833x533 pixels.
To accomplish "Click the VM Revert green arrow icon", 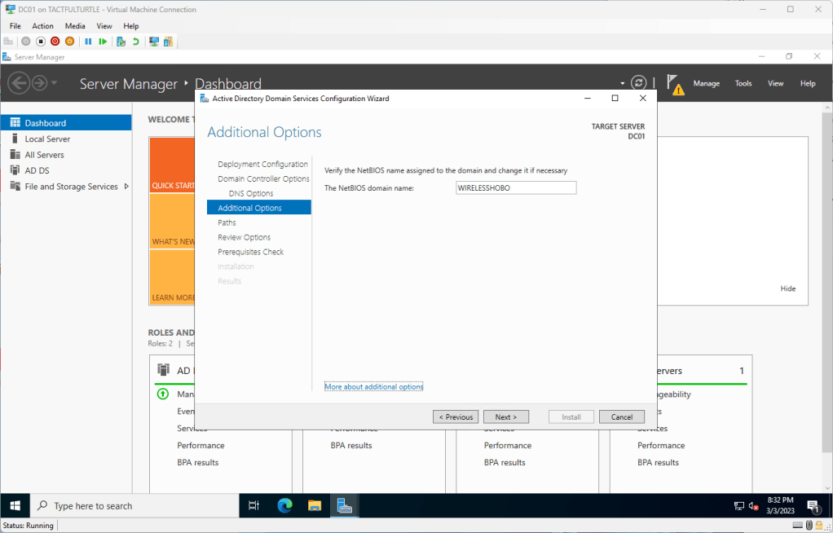I will click(x=135, y=42).
